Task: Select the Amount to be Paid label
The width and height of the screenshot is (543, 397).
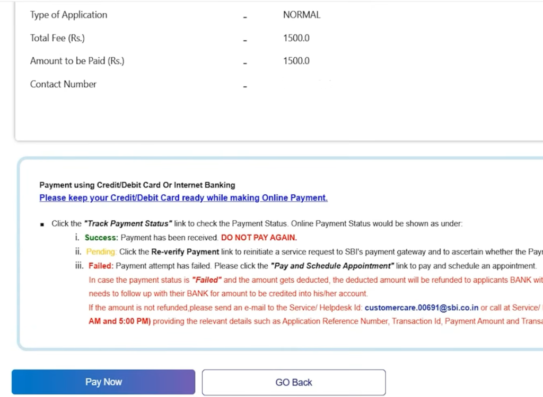Action: 77,61
